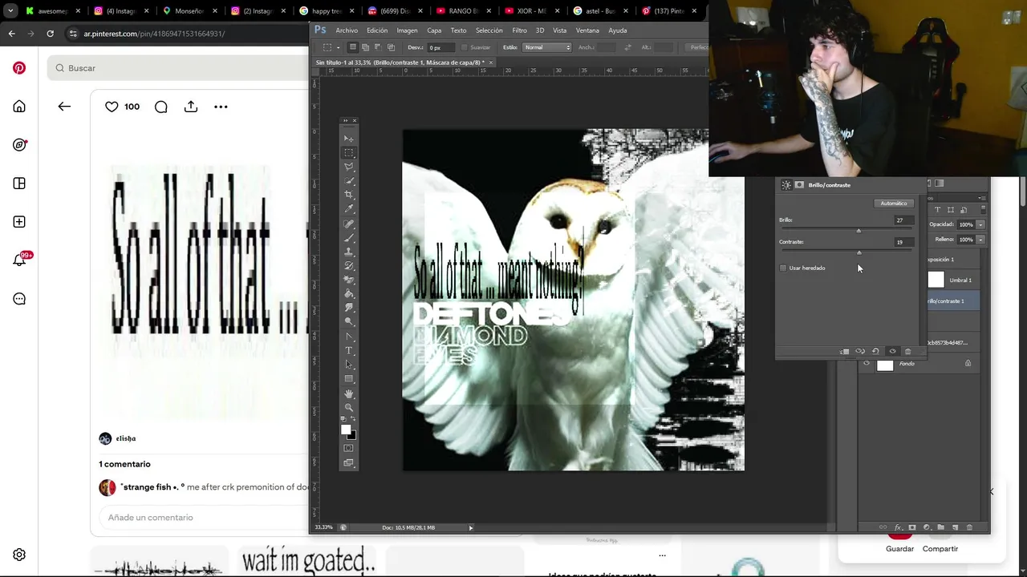Image resolution: width=1027 pixels, height=577 pixels.
Task: Open the Filtro menu
Action: point(519,30)
